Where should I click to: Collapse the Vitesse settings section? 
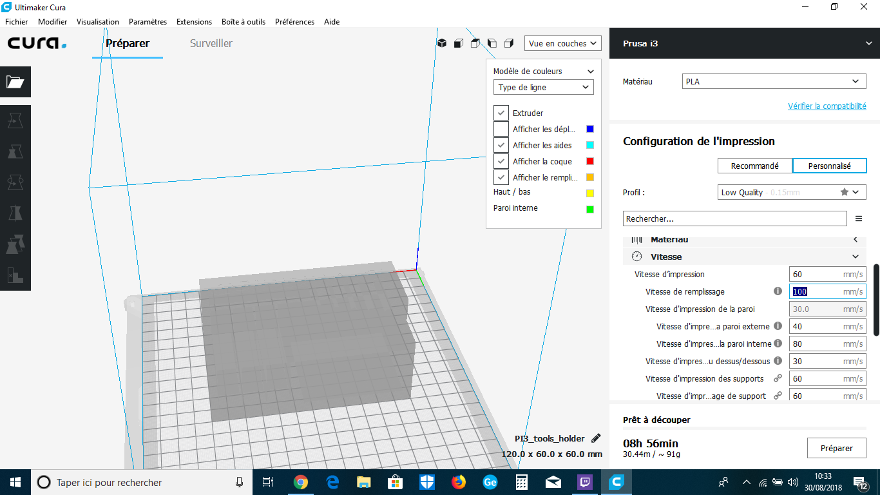[856, 257]
